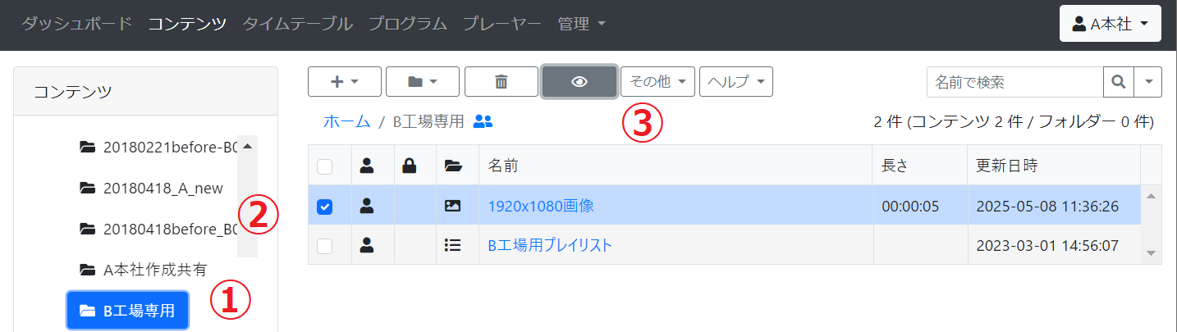The width and height of the screenshot is (1177, 332).
Task: Click the shared users icon beside B工場専用
Action: (483, 121)
